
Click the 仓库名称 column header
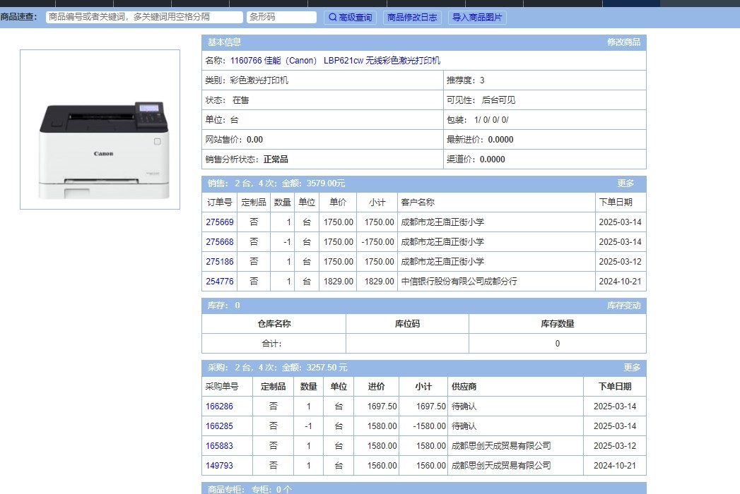(x=274, y=324)
